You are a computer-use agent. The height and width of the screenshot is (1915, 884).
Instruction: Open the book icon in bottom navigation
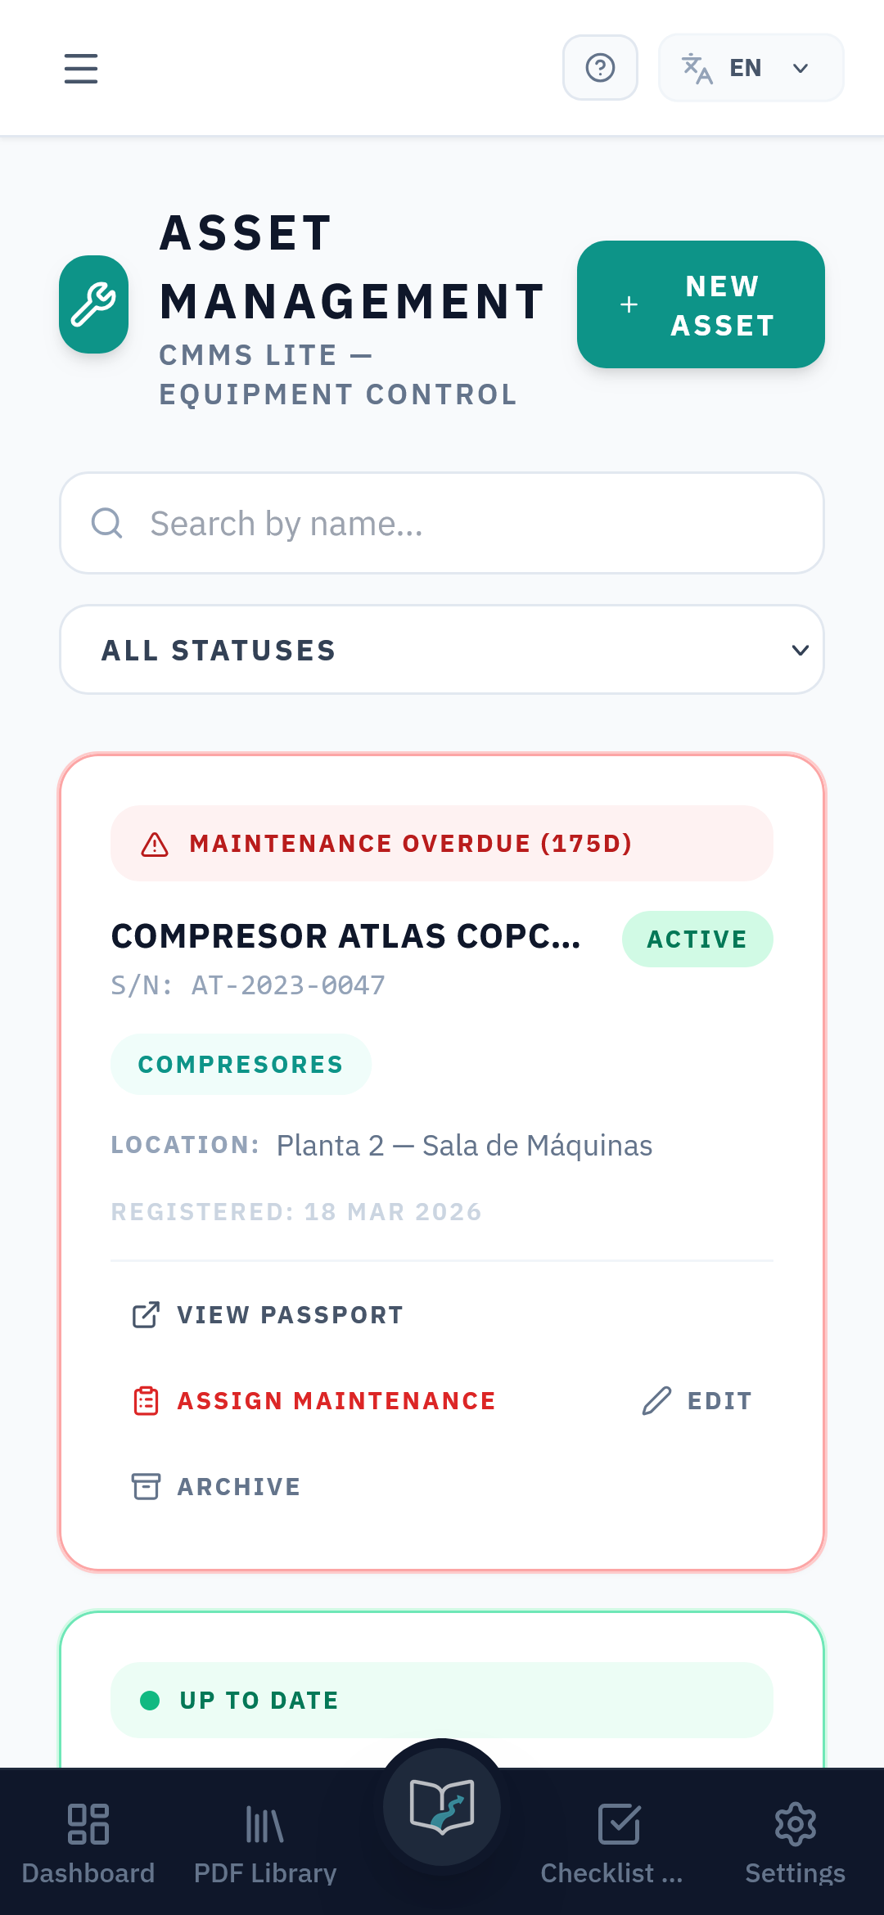pyautogui.click(x=442, y=1806)
